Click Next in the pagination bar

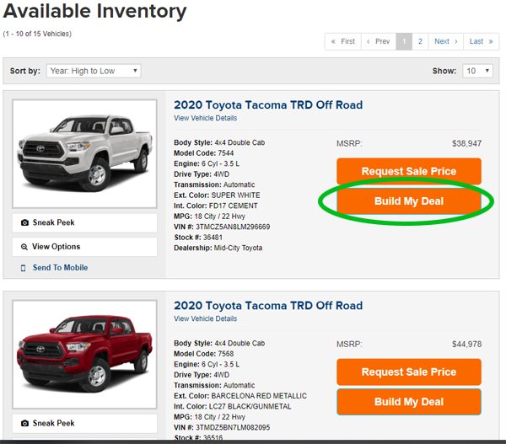click(445, 41)
